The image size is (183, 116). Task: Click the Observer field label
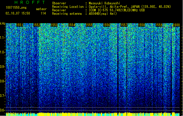[x=59, y=3]
